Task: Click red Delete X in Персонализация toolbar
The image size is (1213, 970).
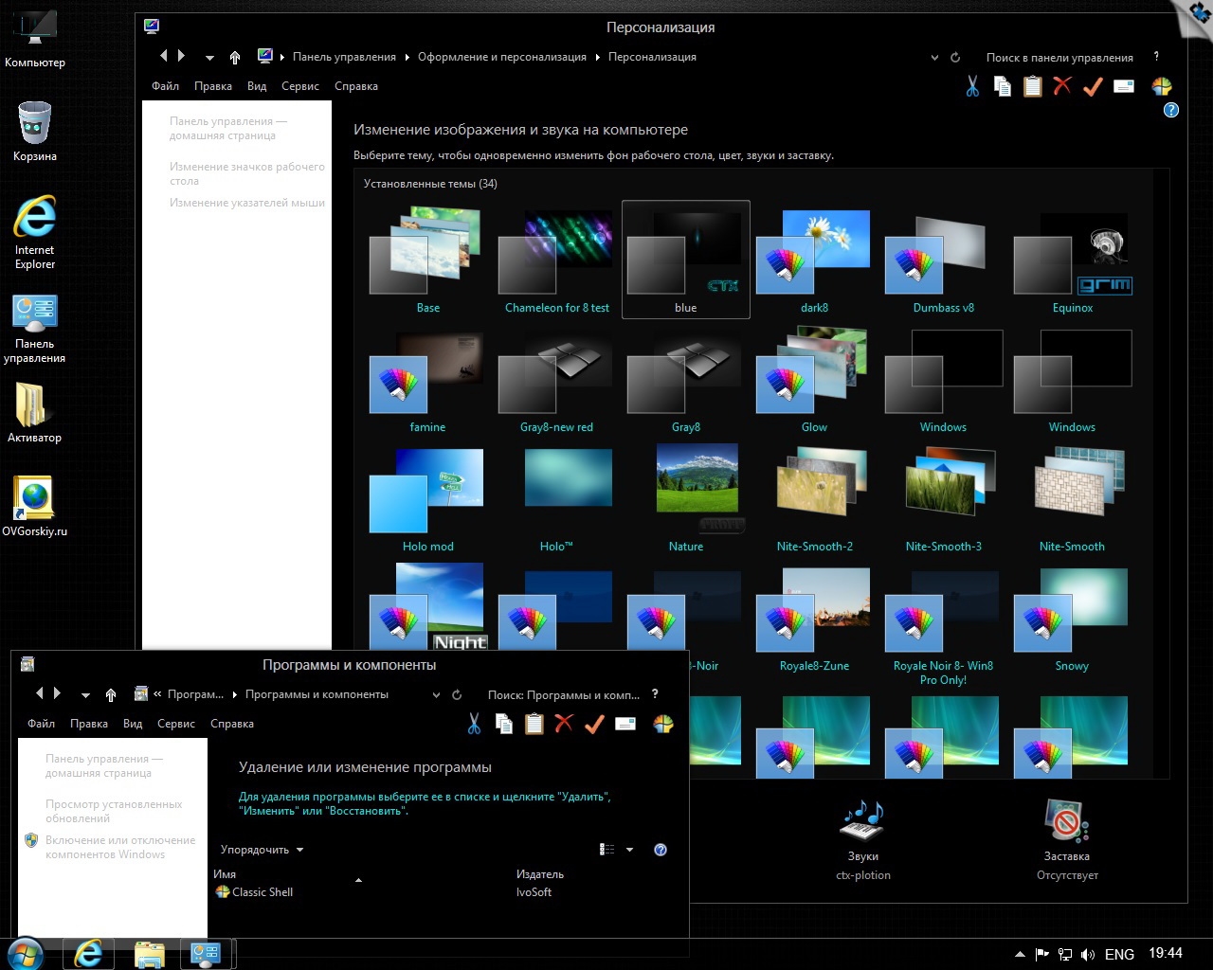Action: pyautogui.click(x=1062, y=86)
